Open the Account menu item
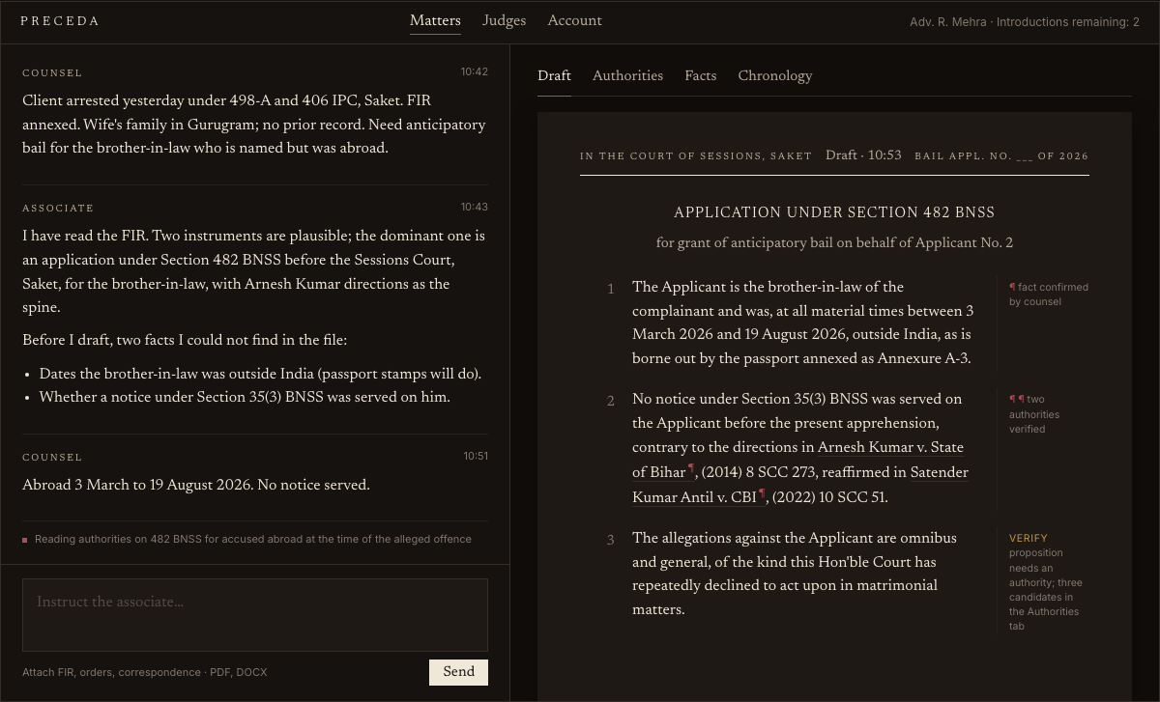 [574, 21]
